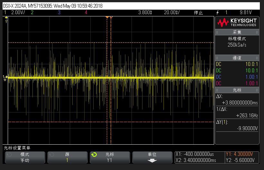Viewport: 264px width, 170px height.
Task: Click the 250kSa/s sample rate text
Action: pos(237,45)
